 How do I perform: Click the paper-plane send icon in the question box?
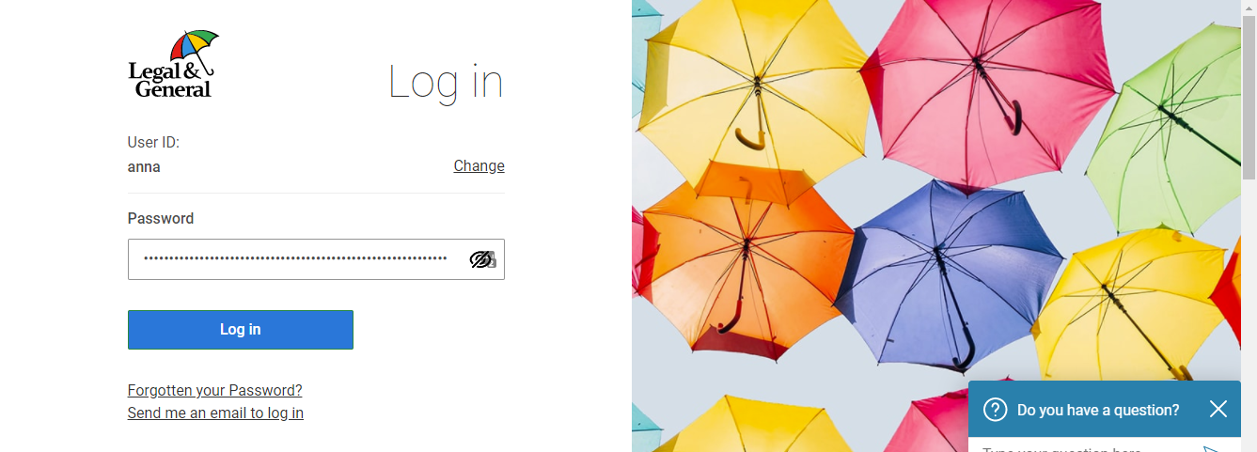(1210, 449)
